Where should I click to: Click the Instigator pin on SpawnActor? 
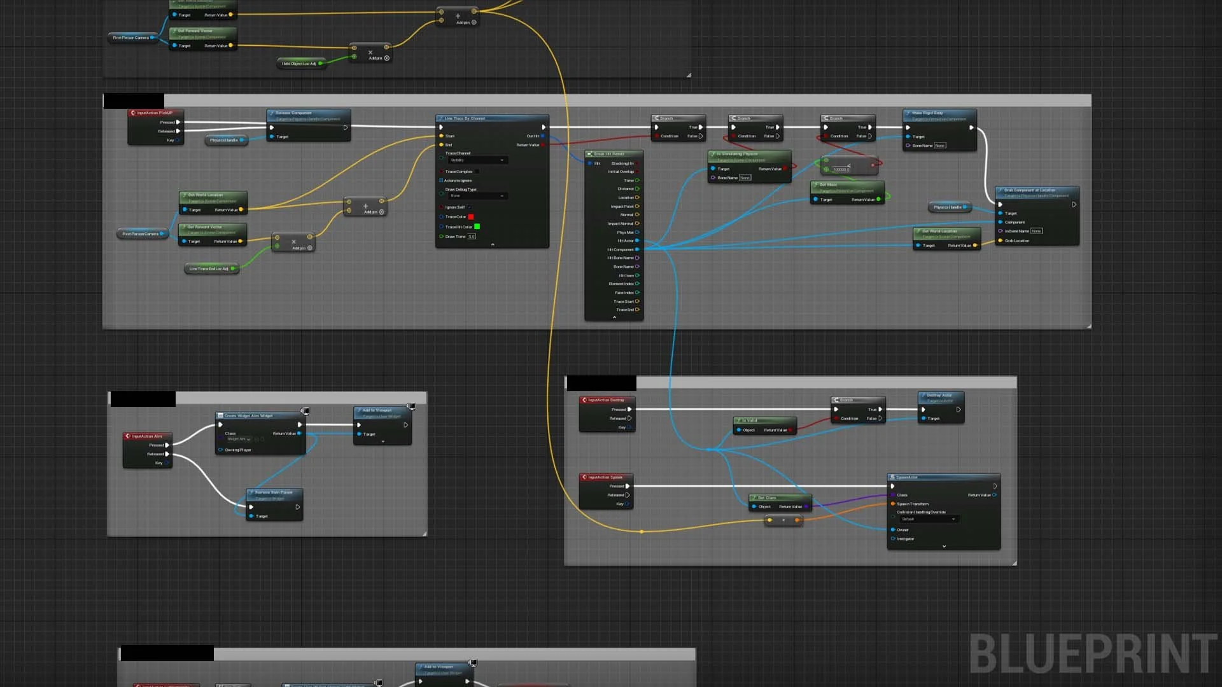click(893, 539)
